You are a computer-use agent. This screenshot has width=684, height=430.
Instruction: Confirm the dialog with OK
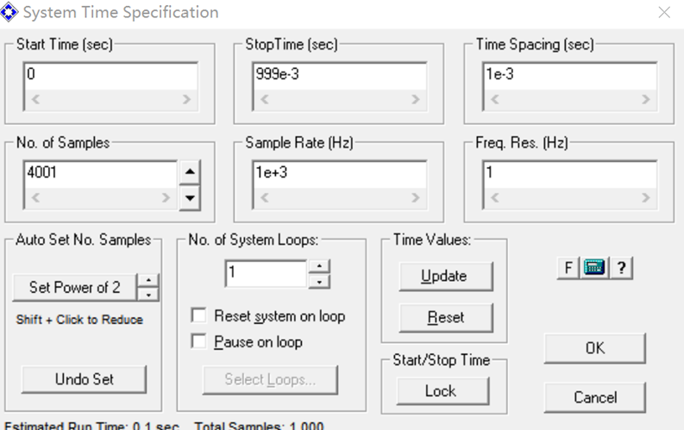[x=595, y=348]
